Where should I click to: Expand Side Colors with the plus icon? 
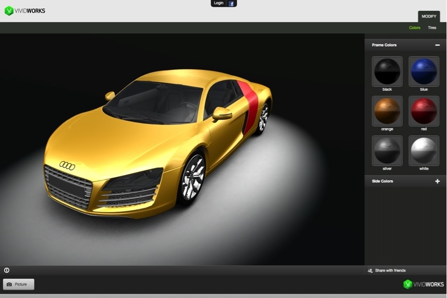click(437, 181)
